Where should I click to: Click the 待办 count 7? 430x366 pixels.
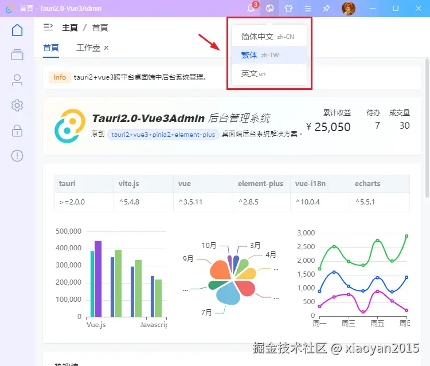[x=377, y=125]
